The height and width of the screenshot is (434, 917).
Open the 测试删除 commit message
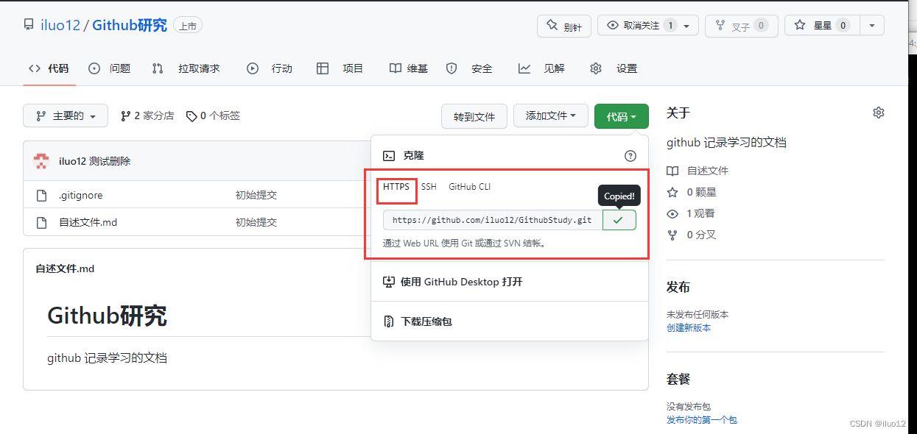pyautogui.click(x=110, y=161)
